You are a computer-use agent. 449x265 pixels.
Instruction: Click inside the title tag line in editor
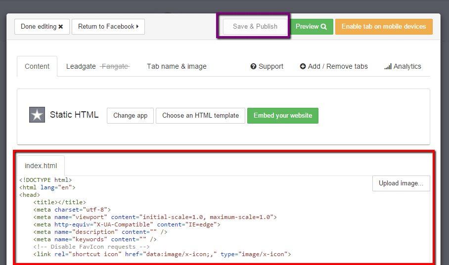click(x=59, y=202)
